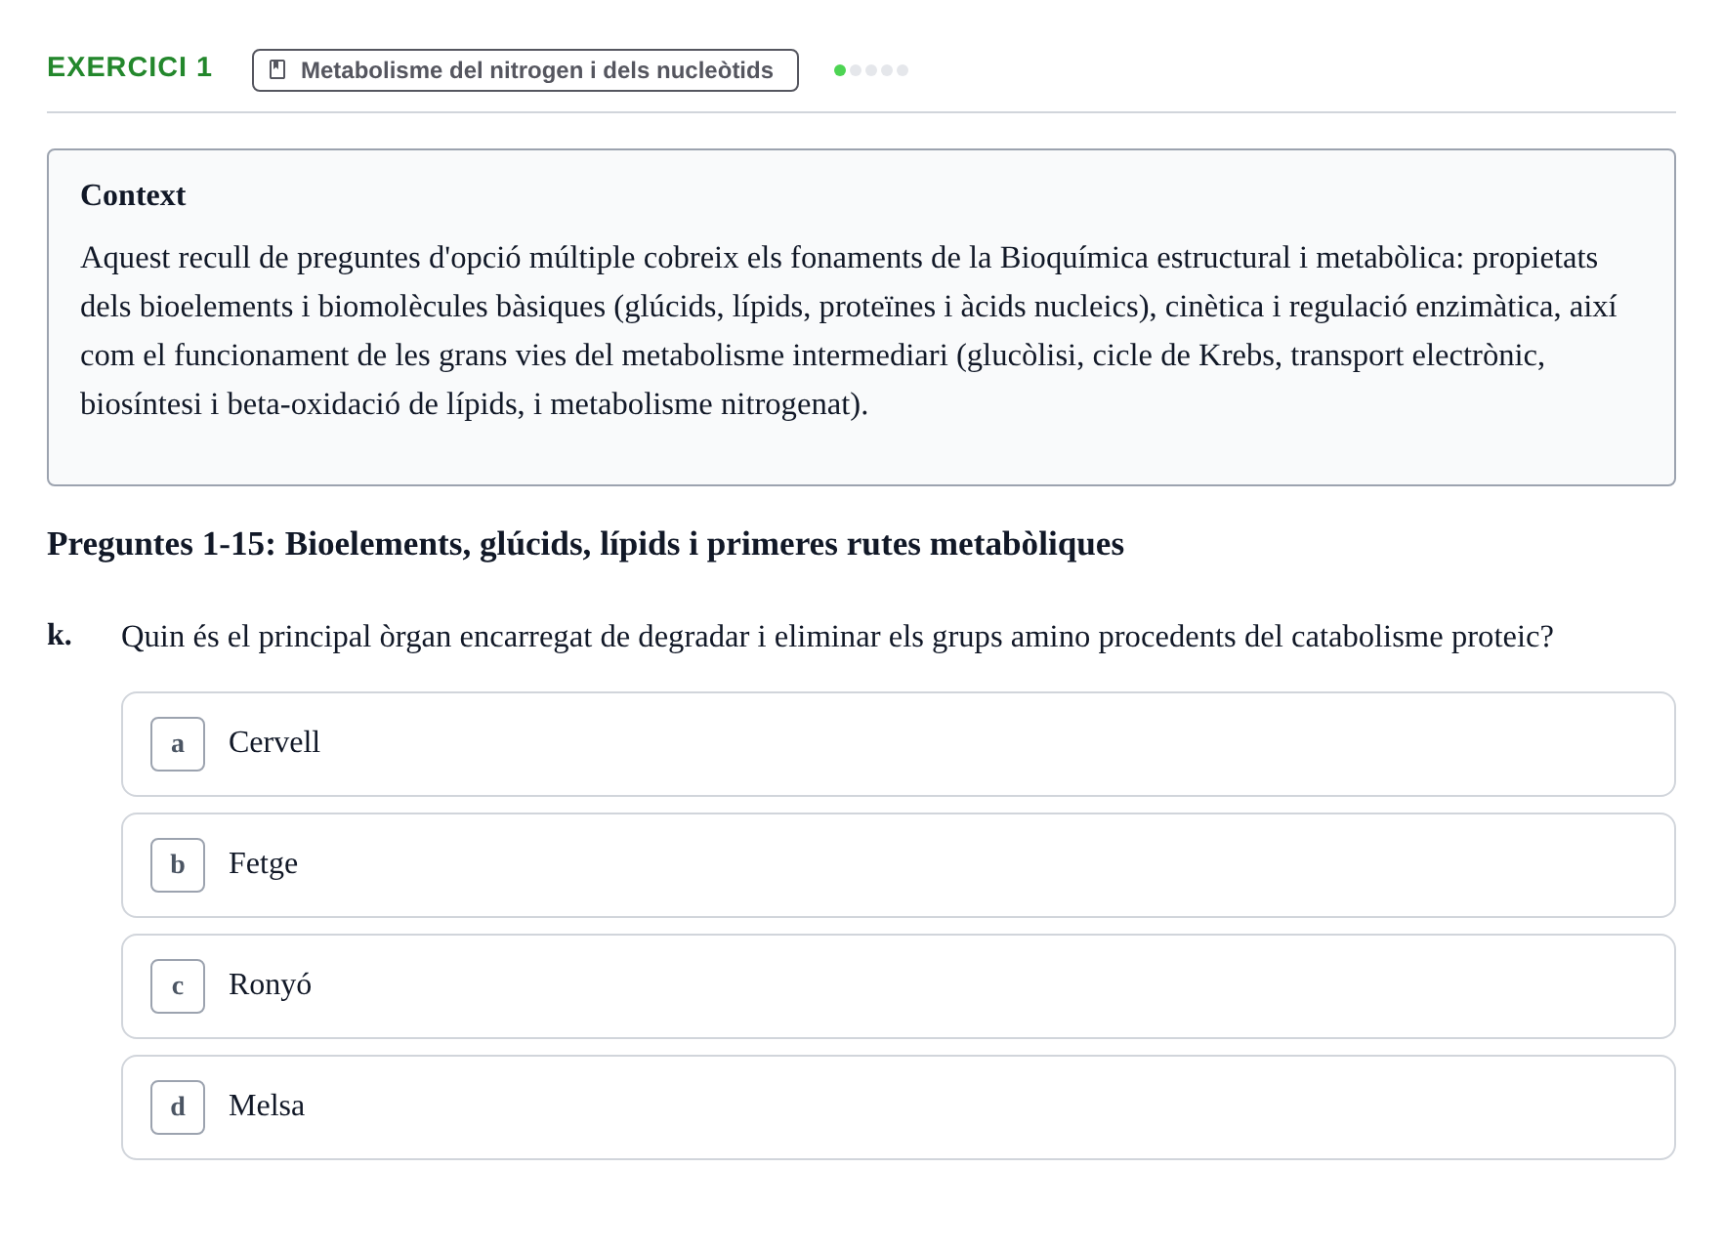Click the context paragraph about Bioquímica

848,331
